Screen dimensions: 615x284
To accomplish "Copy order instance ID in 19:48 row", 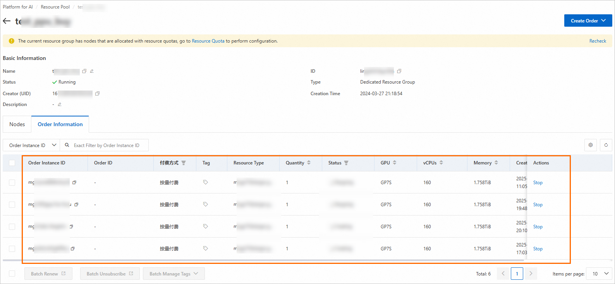I will [x=76, y=205].
